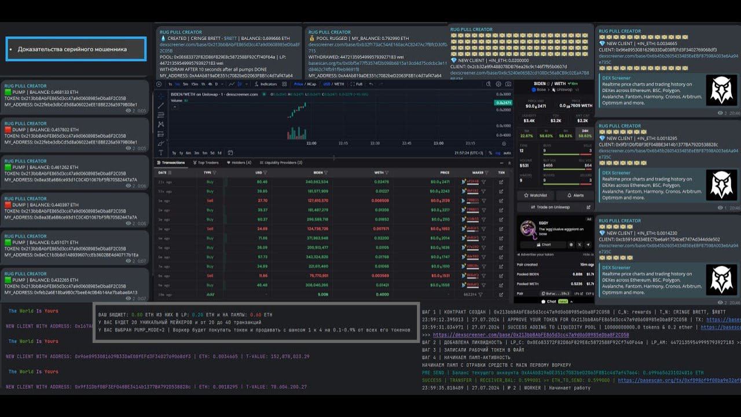Viewport: 741px width, 417px height.
Task: Select the price range measurement tool
Action: pyautogui.click(x=161, y=134)
